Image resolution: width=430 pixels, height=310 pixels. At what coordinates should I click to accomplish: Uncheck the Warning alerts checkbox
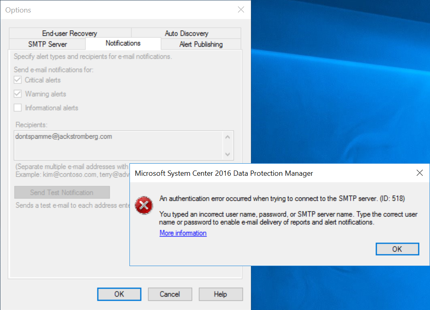coord(18,94)
